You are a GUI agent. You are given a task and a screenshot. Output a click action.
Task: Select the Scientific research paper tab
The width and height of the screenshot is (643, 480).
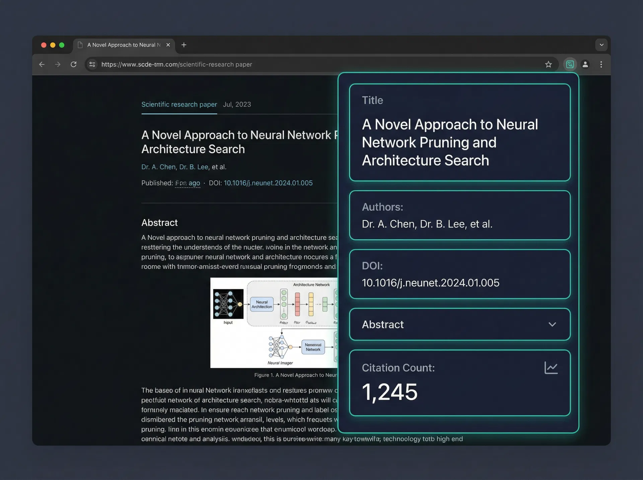click(179, 104)
